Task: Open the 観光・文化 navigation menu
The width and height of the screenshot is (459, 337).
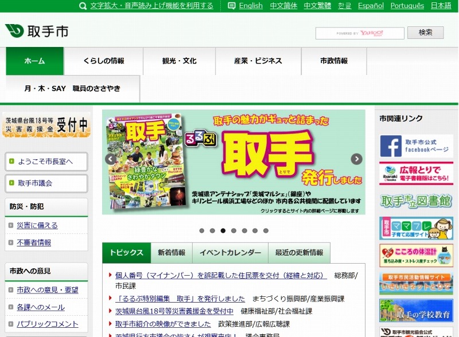Action: pos(179,61)
